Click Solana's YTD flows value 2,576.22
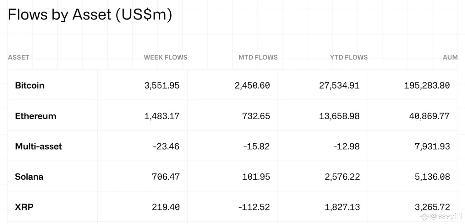 click(342, 177)
